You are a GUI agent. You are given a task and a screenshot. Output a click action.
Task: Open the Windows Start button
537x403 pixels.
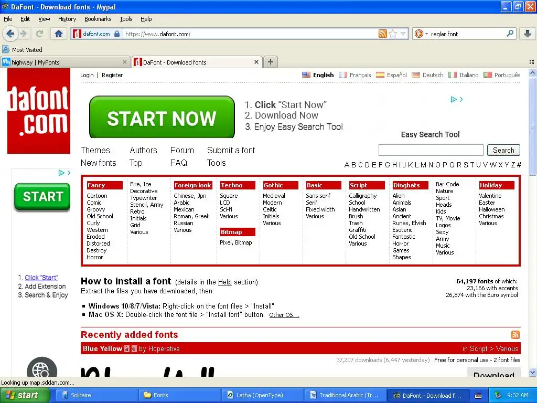pyautogui.click(x=25, y=395)
